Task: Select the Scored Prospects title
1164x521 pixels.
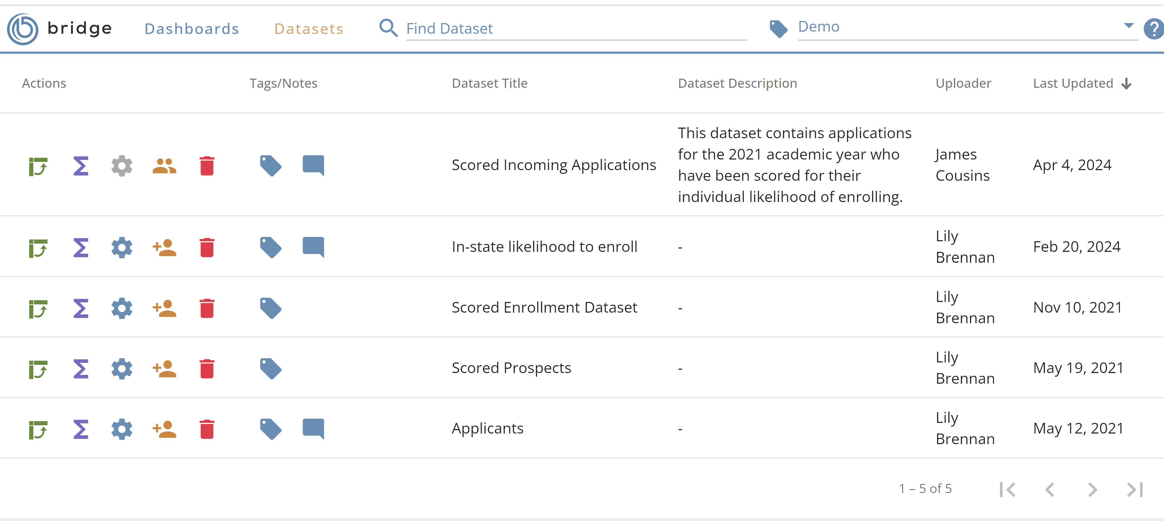Action: pos(512,368)
